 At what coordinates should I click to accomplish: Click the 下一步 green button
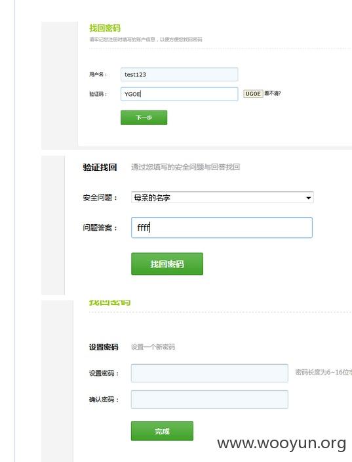[x=144, y=118]
